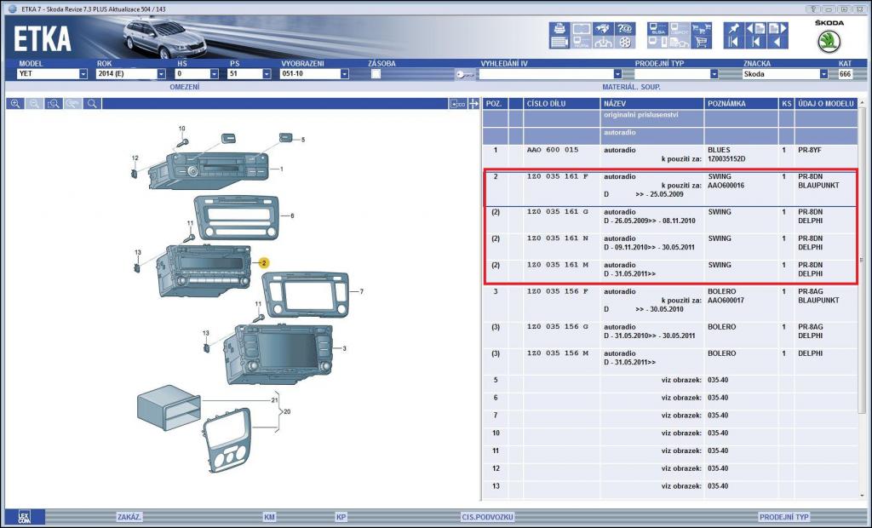Click ZAKÁZ. in the status bar
Image resolution: width=872 pixels, height=528 pixels.
[x=129, y=517]
